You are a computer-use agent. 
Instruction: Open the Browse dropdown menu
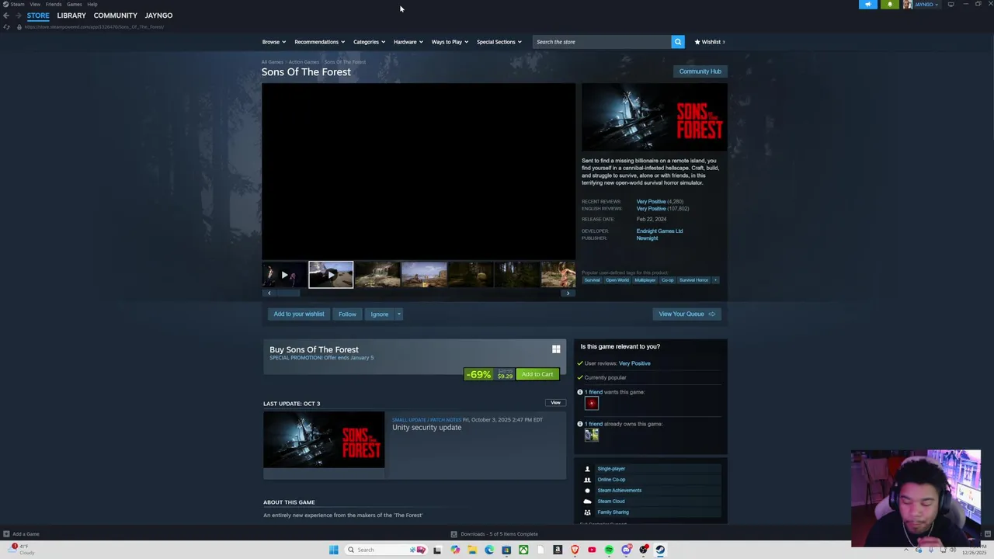click(273, 42)
